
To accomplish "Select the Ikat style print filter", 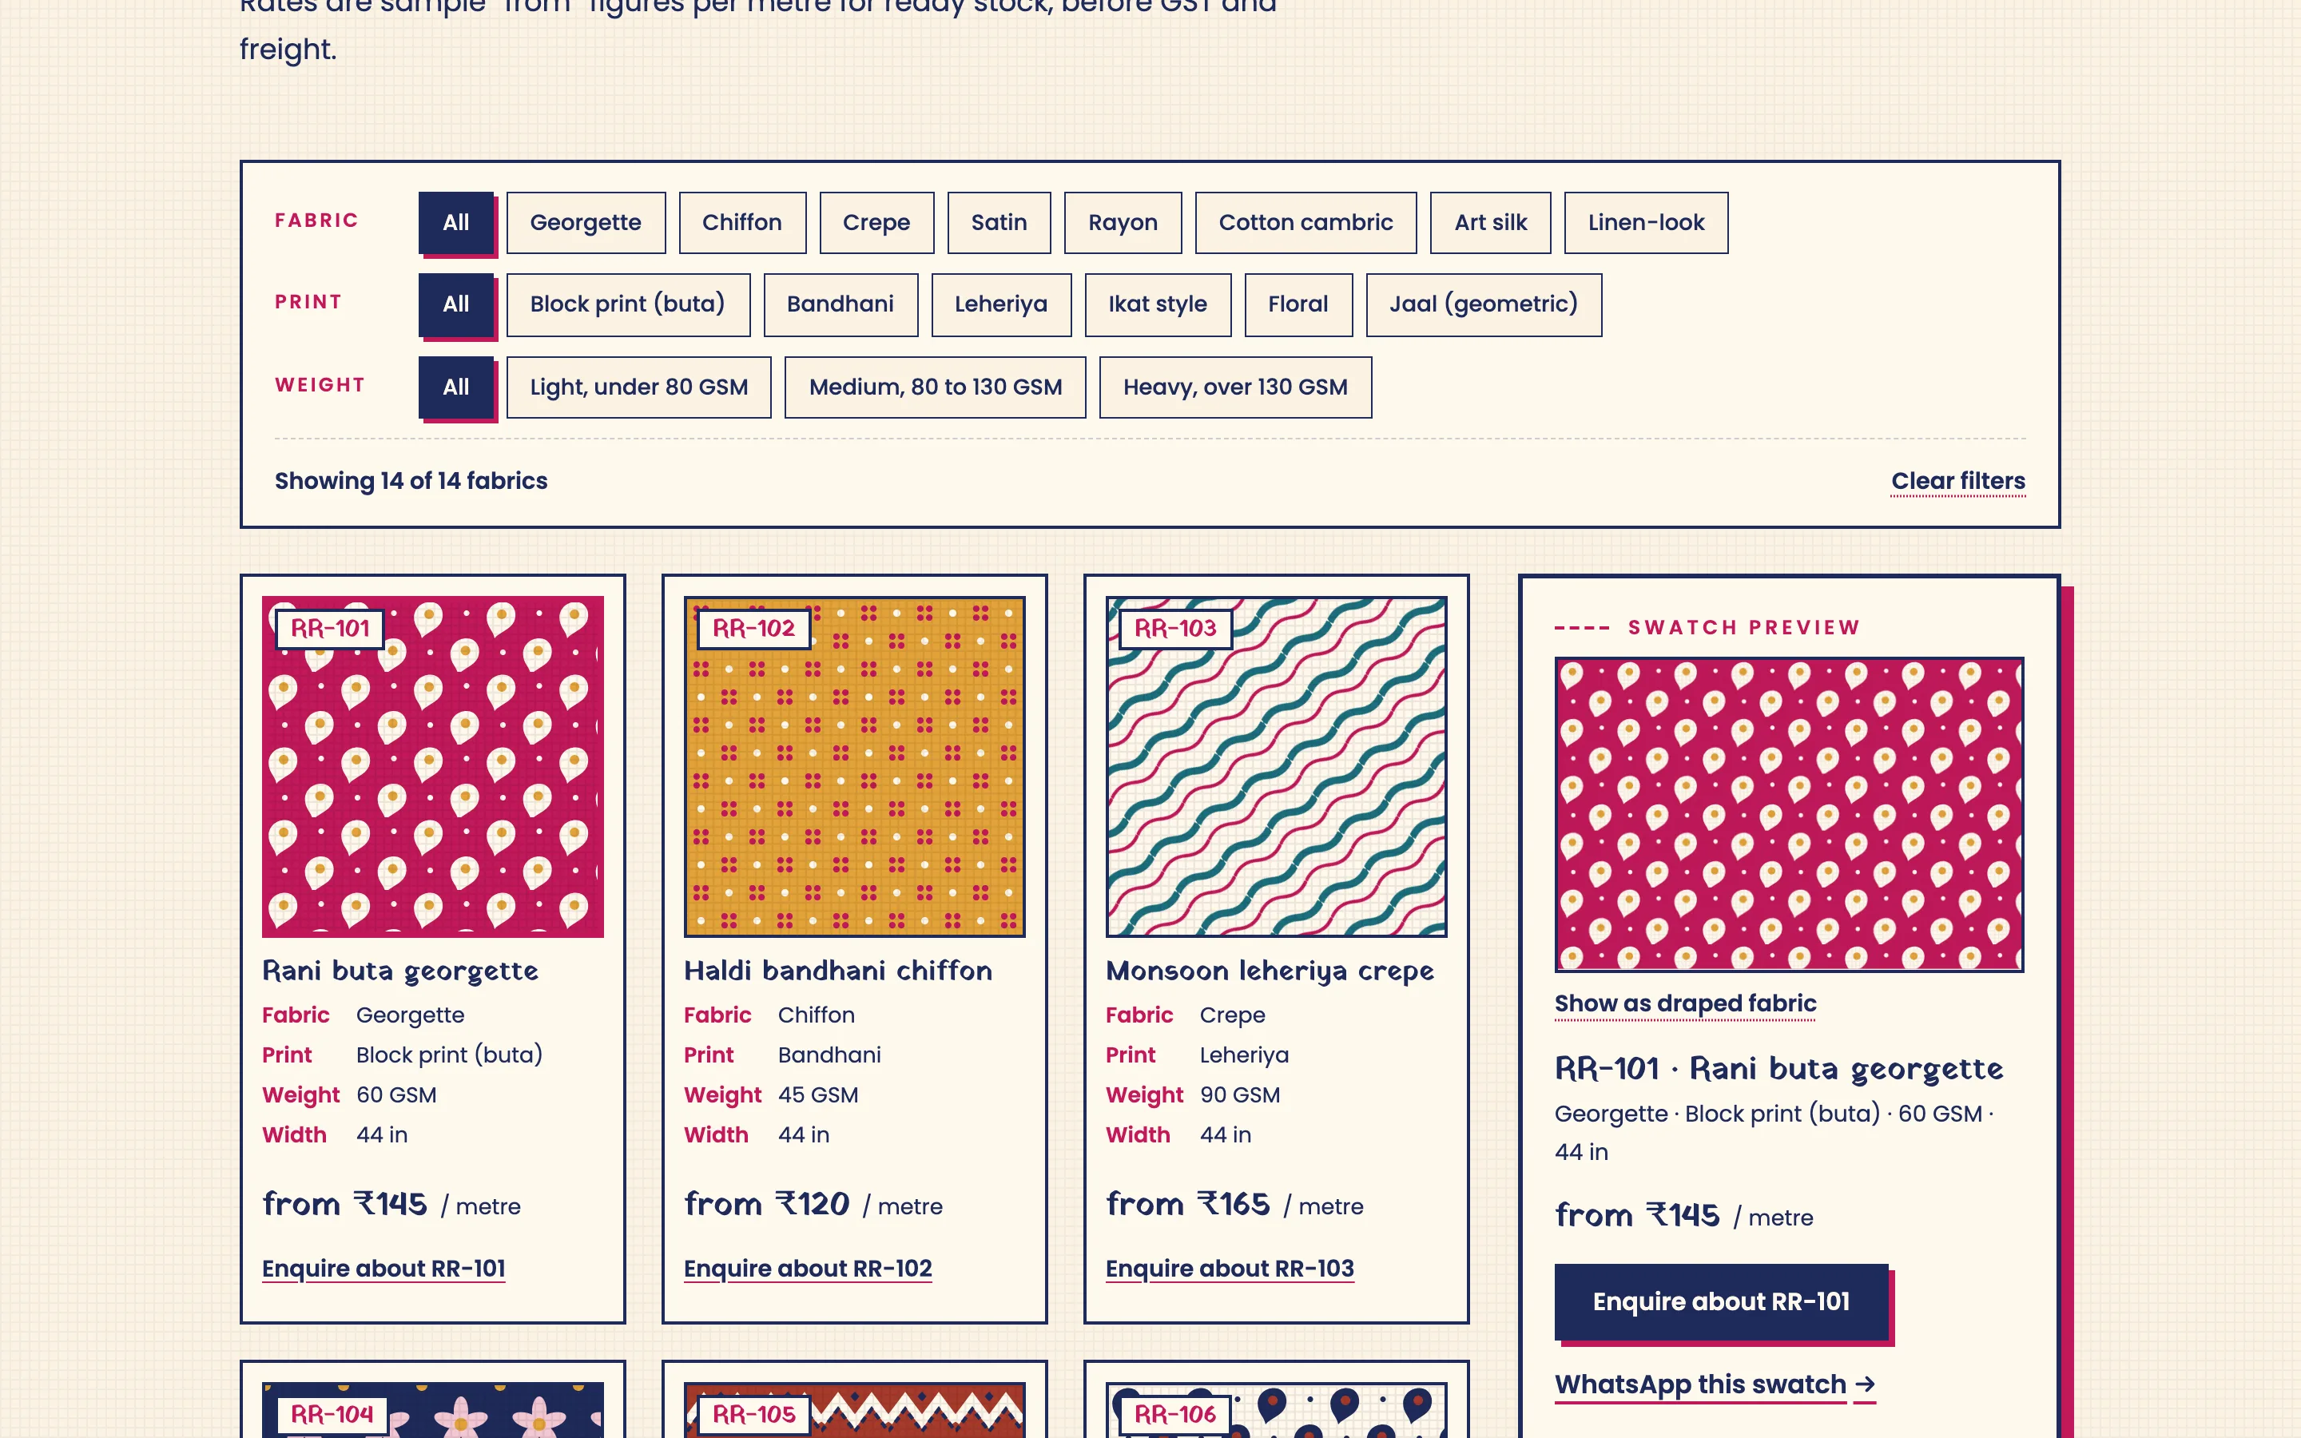I will 1157,304.
